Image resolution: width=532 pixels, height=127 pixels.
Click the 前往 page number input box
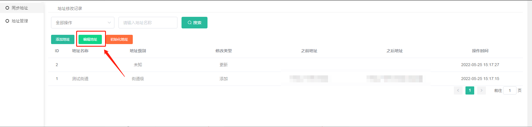(510, 90)
